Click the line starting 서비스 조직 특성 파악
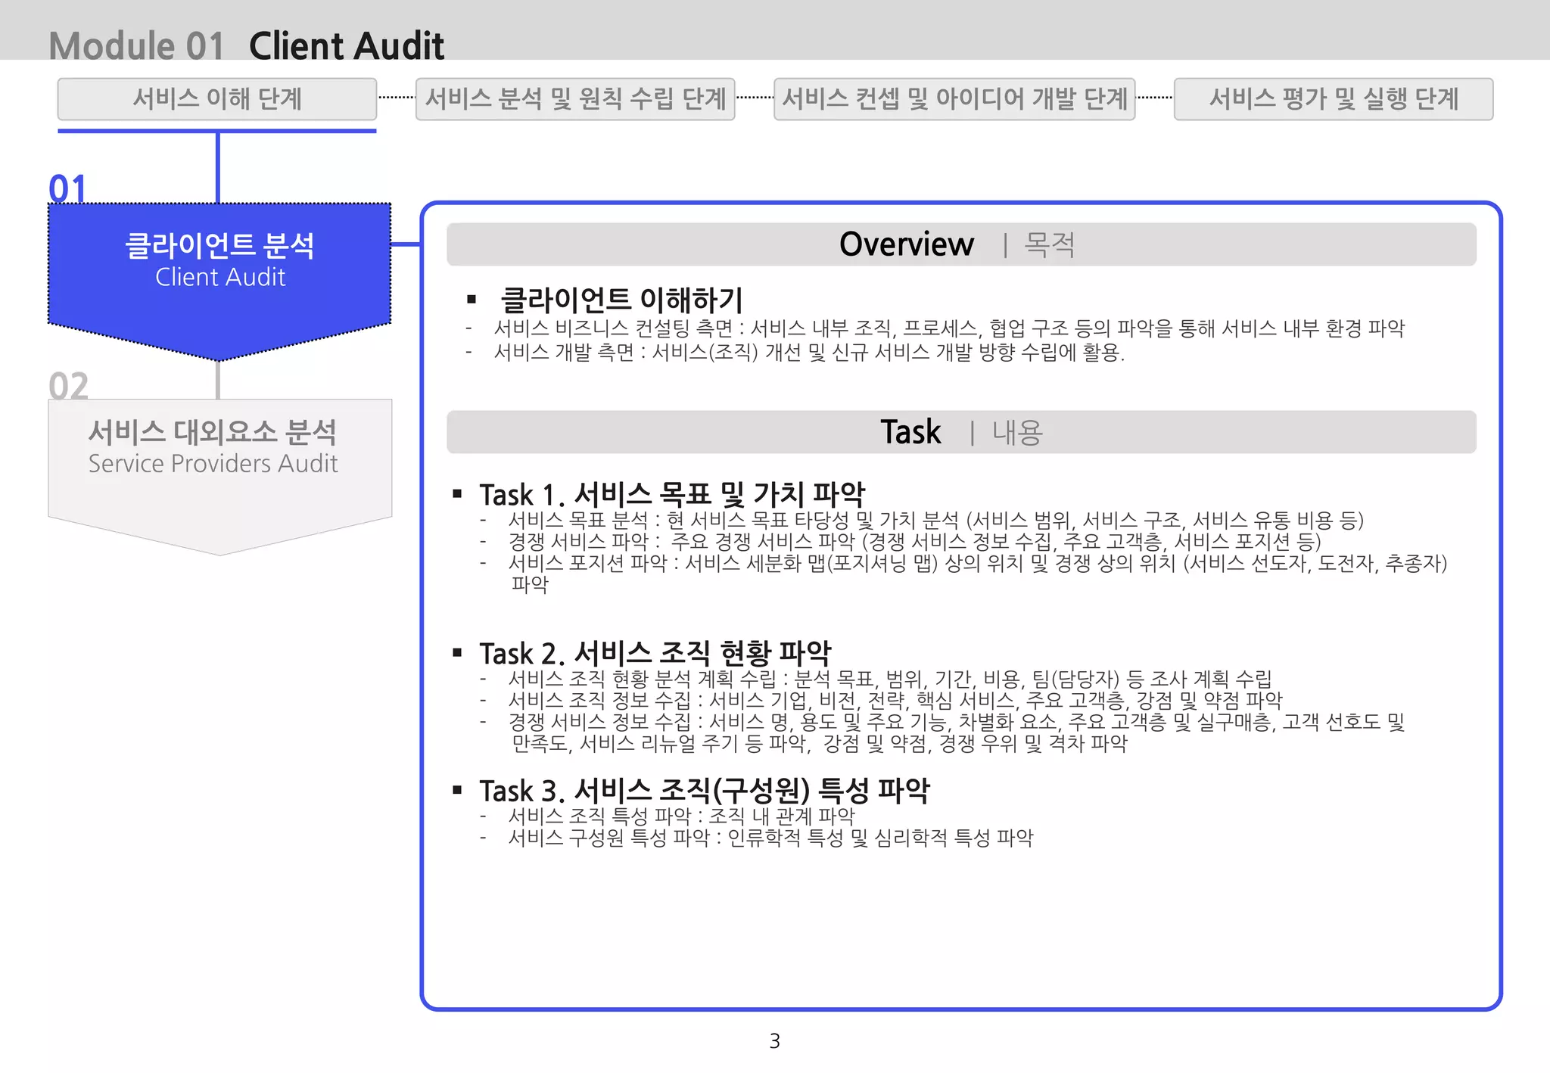Viewport: 1550px width, 1073px height. tap(681, 816)
